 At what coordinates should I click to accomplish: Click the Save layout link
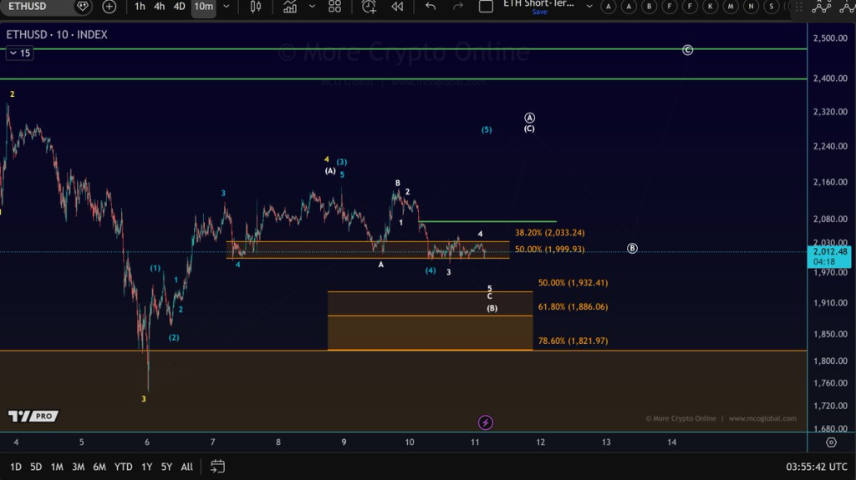click(540, 13)
